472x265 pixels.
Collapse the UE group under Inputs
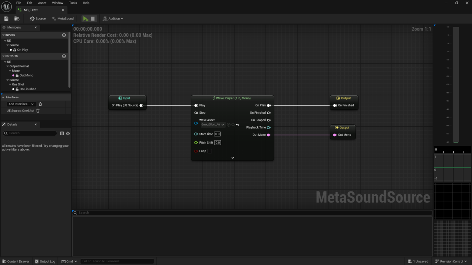(x=5, y=41)
